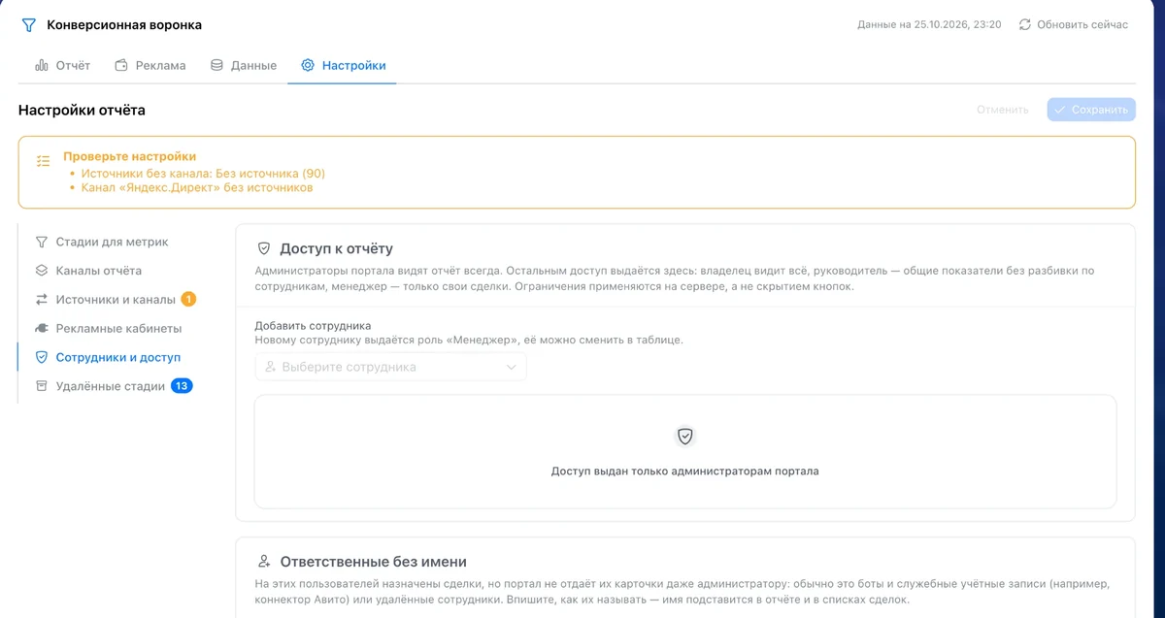Screen dimensions: 1165x618
Task: Click the Настройки отчёта heading
Action: (82, 110)
